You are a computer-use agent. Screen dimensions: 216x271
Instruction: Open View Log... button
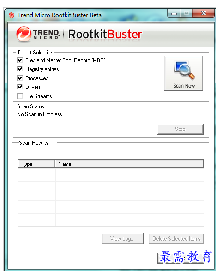tap(123, 239)
